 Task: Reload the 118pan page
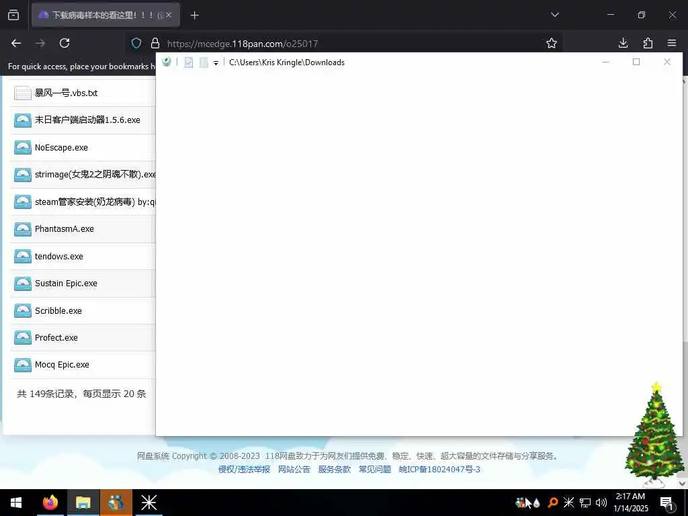pos(64,43)
